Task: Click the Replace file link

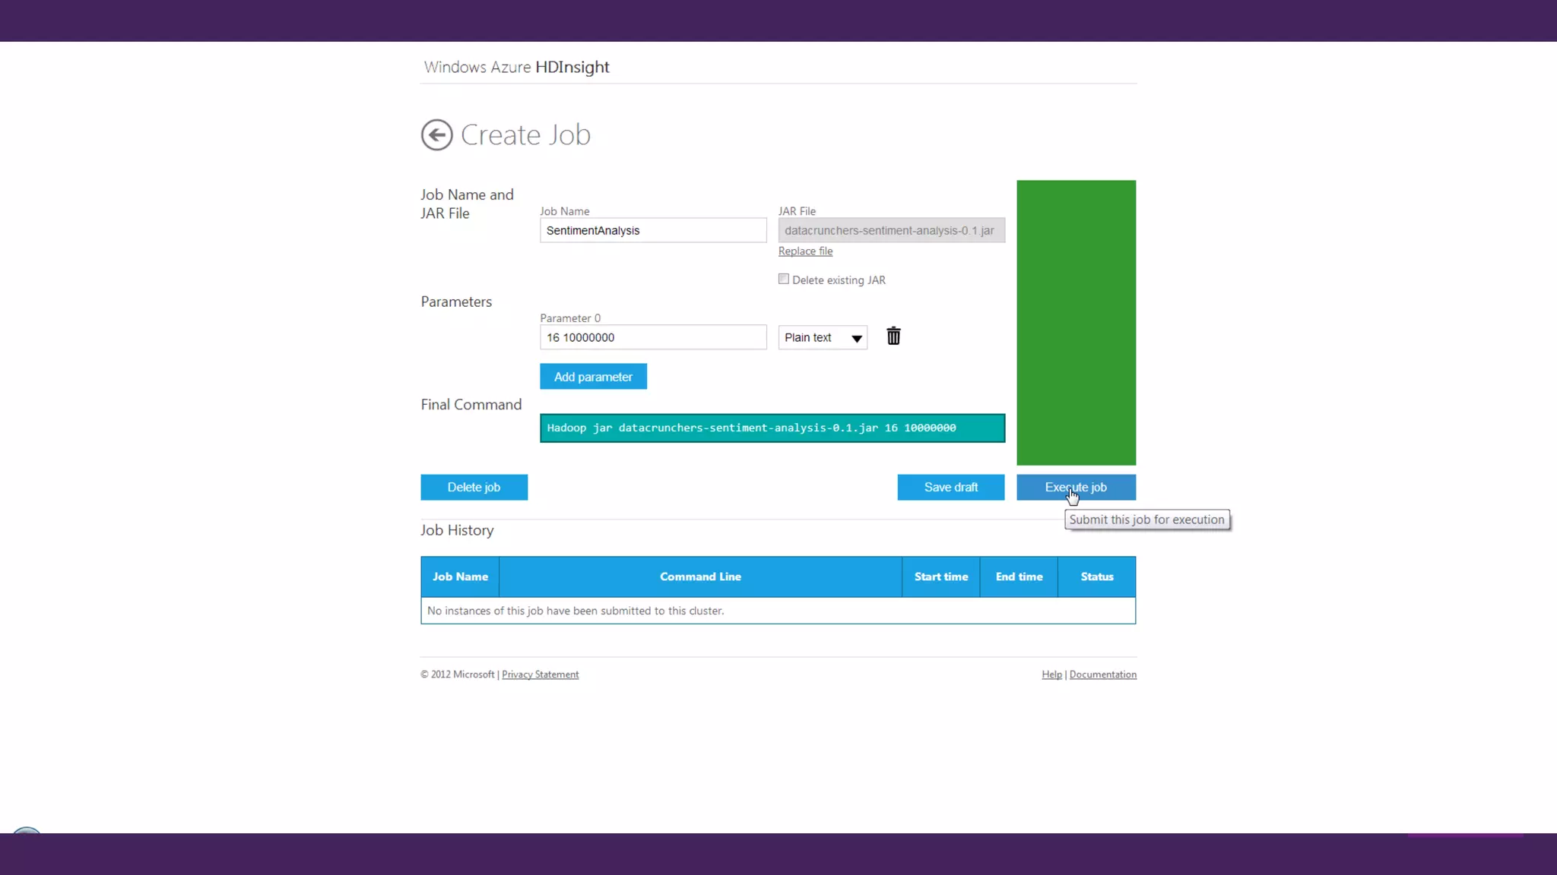Action: click(x=805, y=251)
